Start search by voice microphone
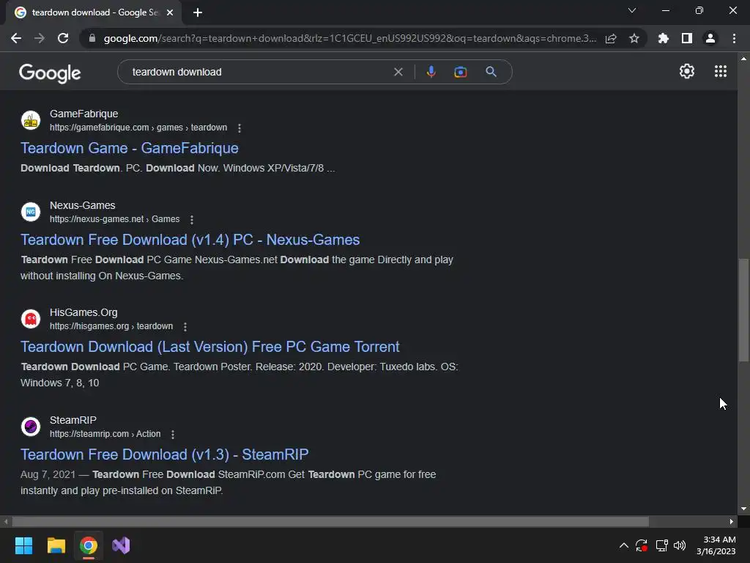The width and height of the screenshot is (750, 563). pyautogui.click(x=431, y=72)
